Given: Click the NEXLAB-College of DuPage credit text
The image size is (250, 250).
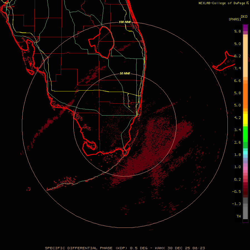Looking at the screenshot, I should pos(224,3).
